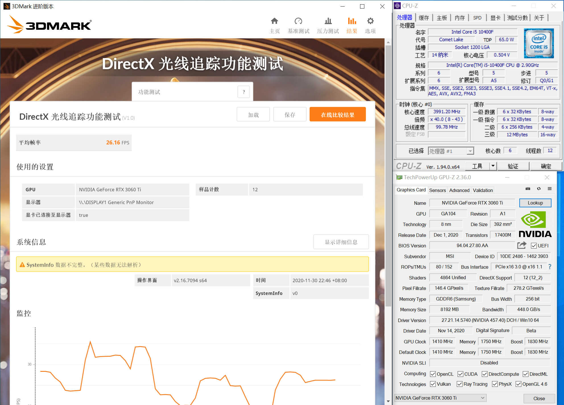
Task: Click the Close button in GPU-Z
Action: [x=539, y=398]
